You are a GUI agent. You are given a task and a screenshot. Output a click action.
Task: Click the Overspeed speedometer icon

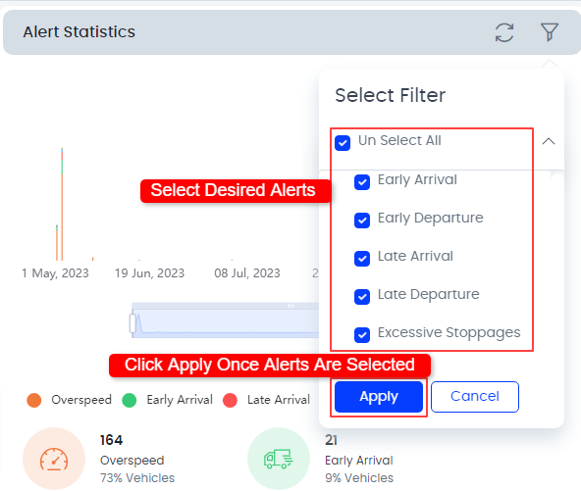coord(54,459)
